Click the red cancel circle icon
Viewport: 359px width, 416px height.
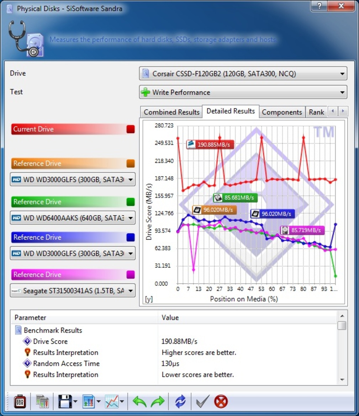221,401
